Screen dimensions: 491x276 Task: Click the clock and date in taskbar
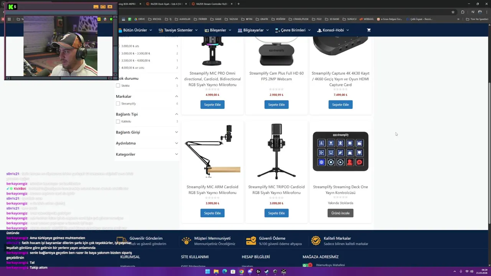(x=481, y=271)
